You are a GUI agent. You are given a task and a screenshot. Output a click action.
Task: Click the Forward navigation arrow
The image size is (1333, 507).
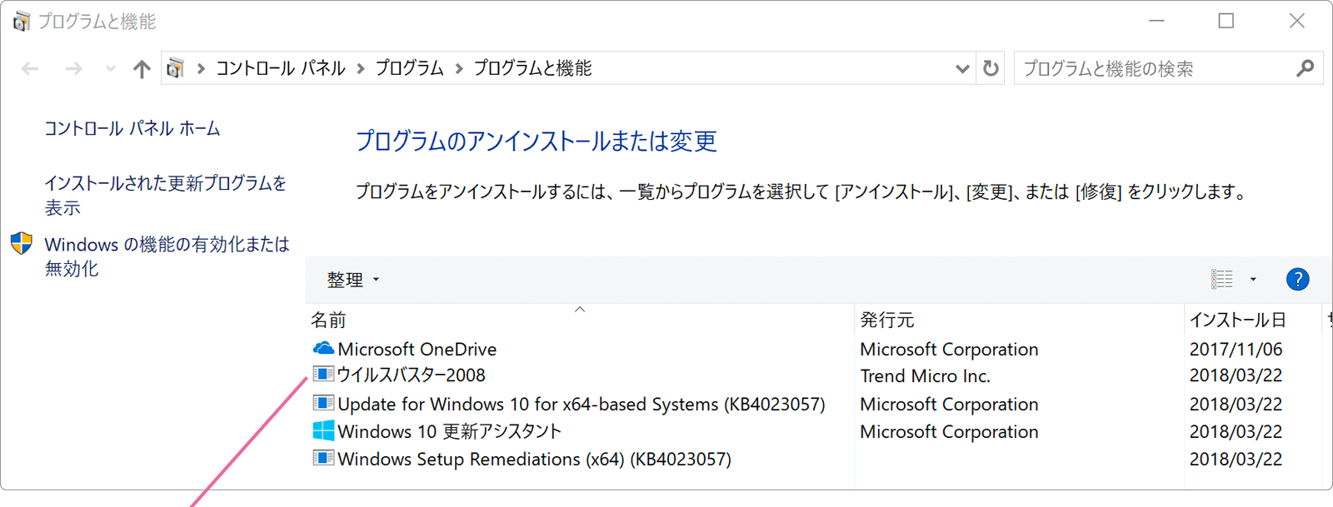(73, 68)
